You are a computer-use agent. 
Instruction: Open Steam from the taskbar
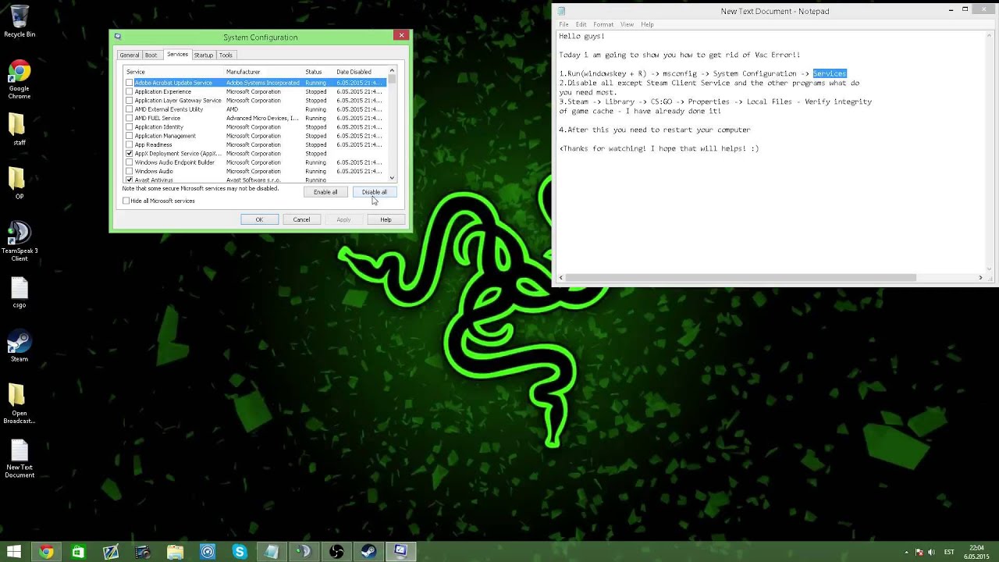pyautogui.click(x=368, y=552)
